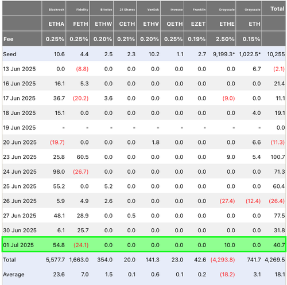The width and height of the screenshot is (287, 285).
Task: Click the 100.7 total on 23 Jun
Action: (278, 157)
